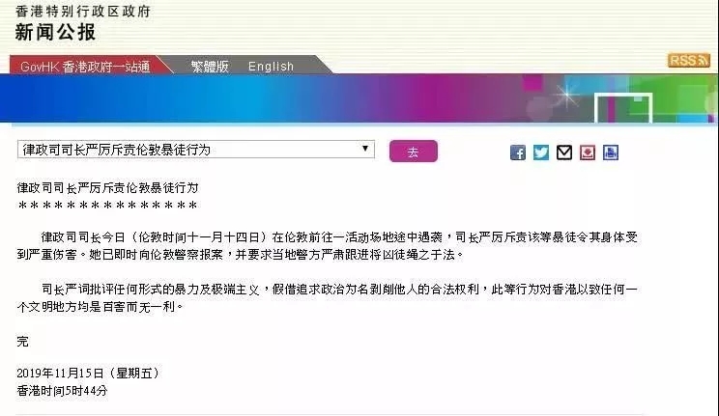Click the pink 去 button
Screen dimensions: 719x416
(414, 152)
